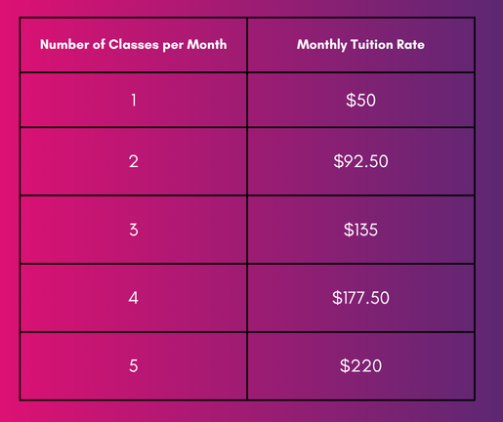This screenshot has width=503, height=422.
Task: Click the word 'Month' in left header
Action: pos(207,45)
